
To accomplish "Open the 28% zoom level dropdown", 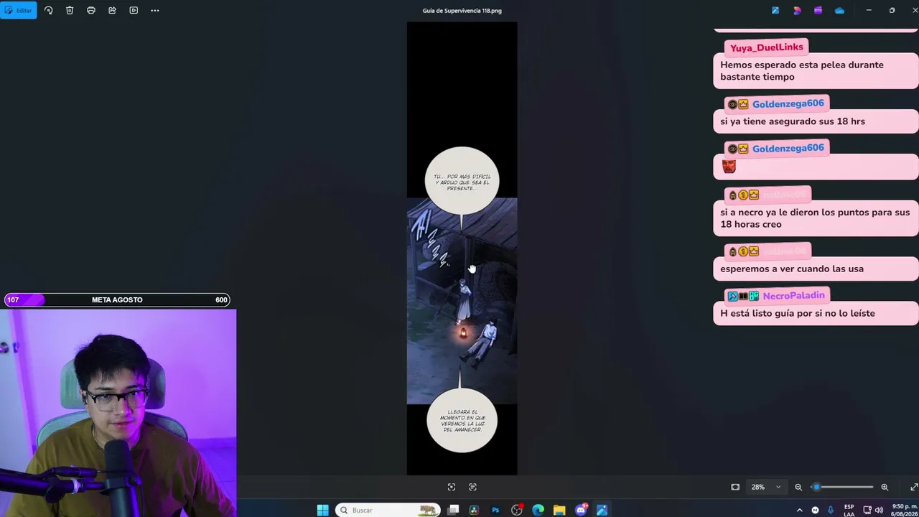I will 765,487.
